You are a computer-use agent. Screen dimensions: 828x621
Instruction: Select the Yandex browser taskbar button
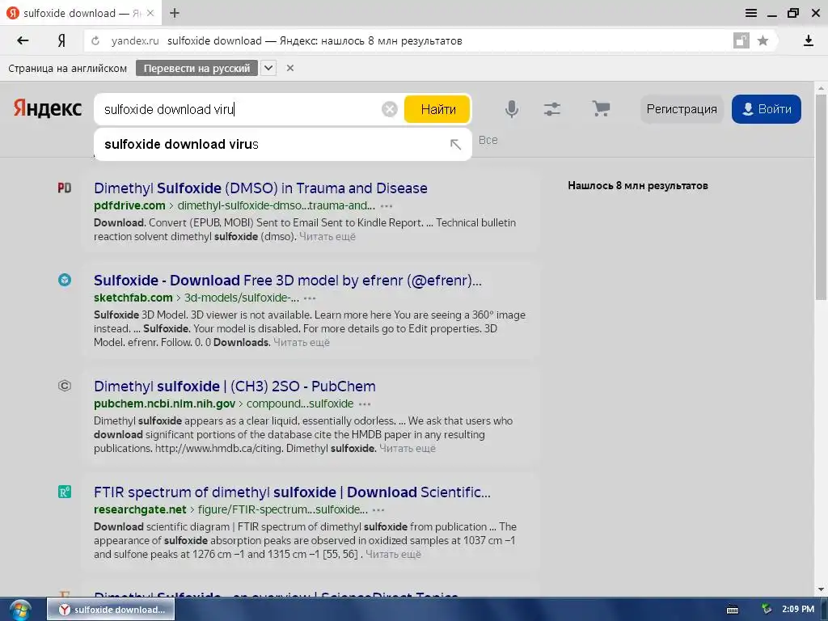click(x=111, y=610)
